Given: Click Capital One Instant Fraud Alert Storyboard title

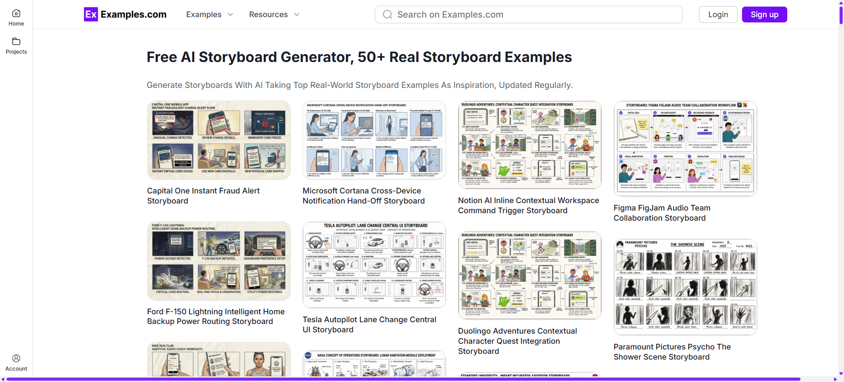Looking at the screenshot, I should pyautogui.click(x=203, y=196).
